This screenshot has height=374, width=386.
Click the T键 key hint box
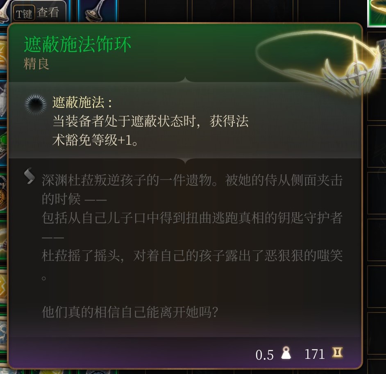(x=24, y=13)
